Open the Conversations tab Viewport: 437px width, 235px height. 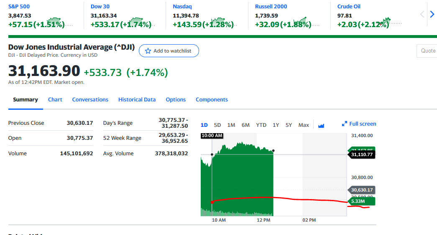[x=90, y=100]
